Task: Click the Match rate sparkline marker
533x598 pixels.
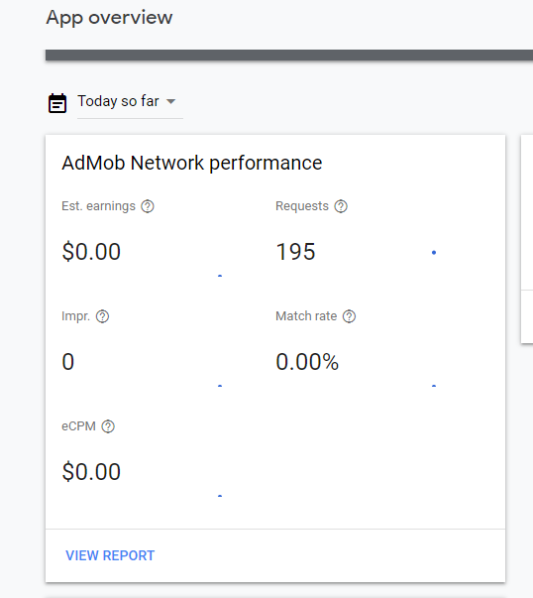Action: (434, 386)
